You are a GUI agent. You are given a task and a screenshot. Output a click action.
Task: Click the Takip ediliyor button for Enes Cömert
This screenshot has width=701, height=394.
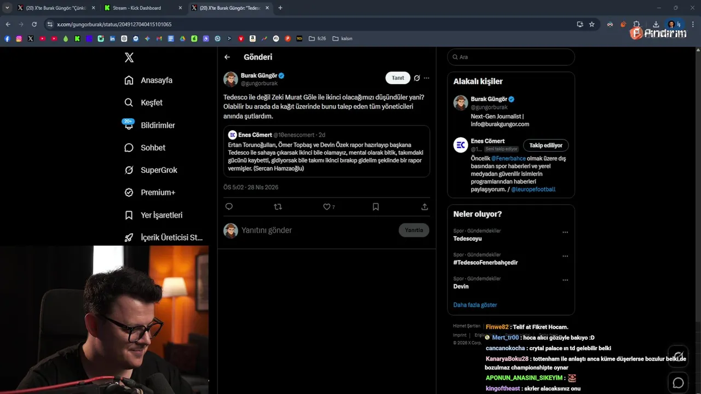click(546, 145)
